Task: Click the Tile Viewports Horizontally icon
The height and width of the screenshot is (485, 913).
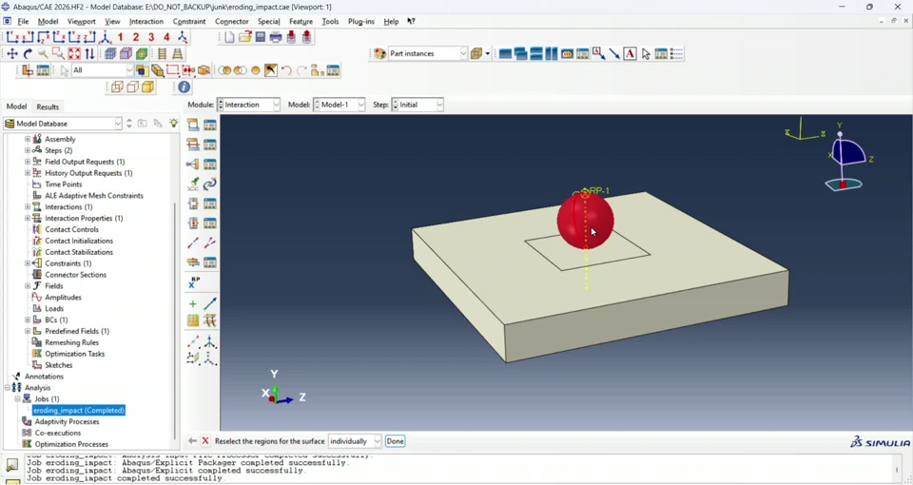Action: click(536, 53)
